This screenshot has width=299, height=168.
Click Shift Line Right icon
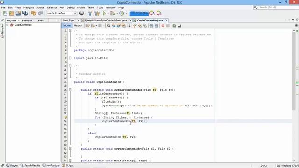157,26
